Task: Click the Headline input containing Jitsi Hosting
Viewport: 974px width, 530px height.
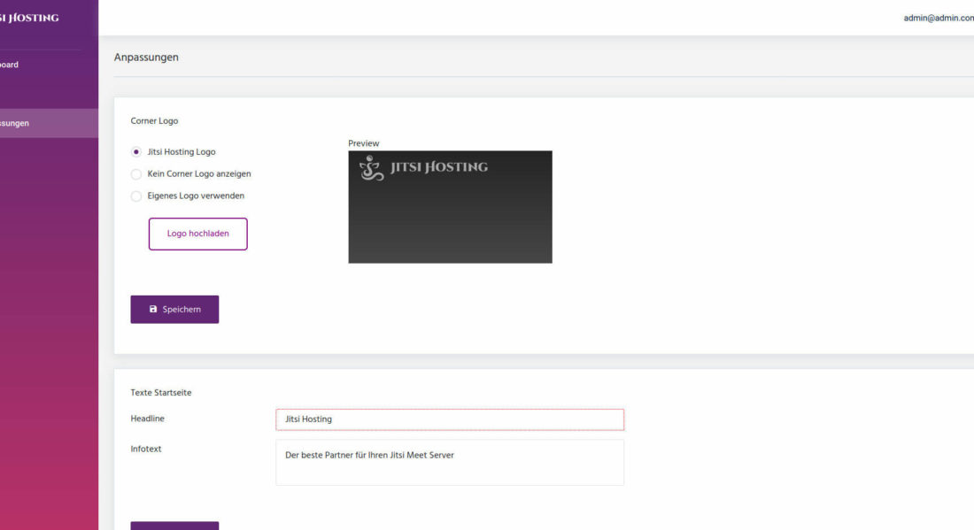Action: click(449, 419)
